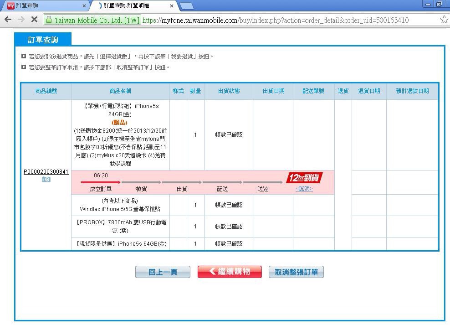
Task: Click the browser forward arrow
Action: point(21,20)
